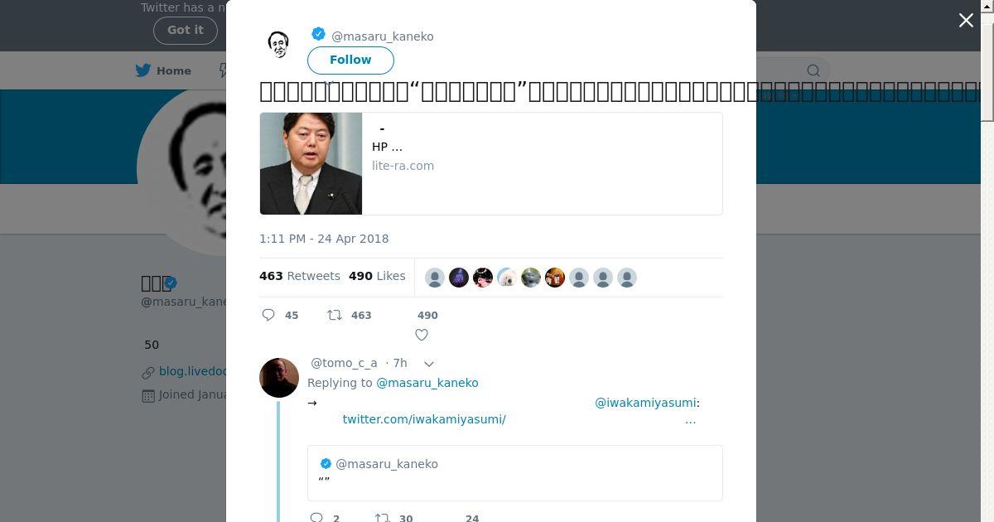994x522 pixels.
Task: Open the @iwakamiyasumi mention link
Action: click(x=645, y=403)
